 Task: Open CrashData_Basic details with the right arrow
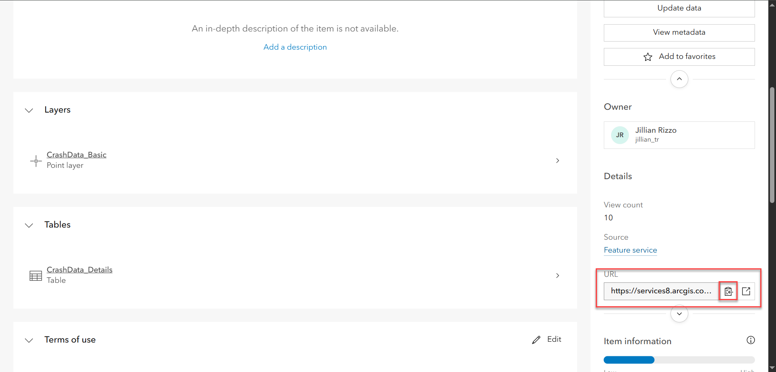tap(557, 160)
